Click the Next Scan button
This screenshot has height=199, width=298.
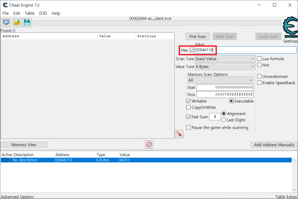coord(225,37)
